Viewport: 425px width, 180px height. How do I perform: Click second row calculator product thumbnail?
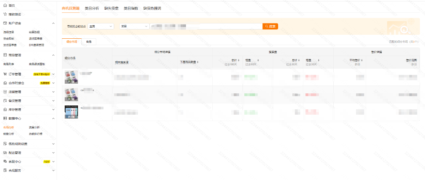[71, 94]
